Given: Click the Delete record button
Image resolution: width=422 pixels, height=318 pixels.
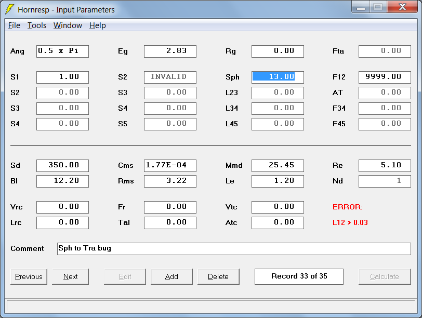Looking at the screenshot, I should [x=218, y=276].
